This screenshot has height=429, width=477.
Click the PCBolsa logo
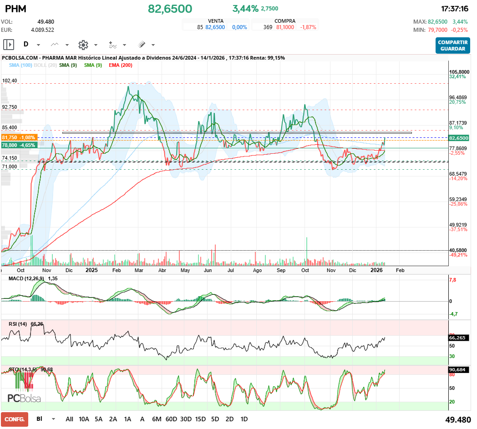(x=24, y=398)
